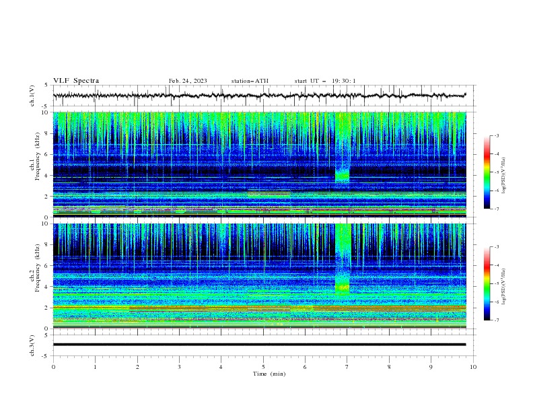Click the time axis tick label "7"
Viewport: 533px width, 412px height.
pos(347,367)
